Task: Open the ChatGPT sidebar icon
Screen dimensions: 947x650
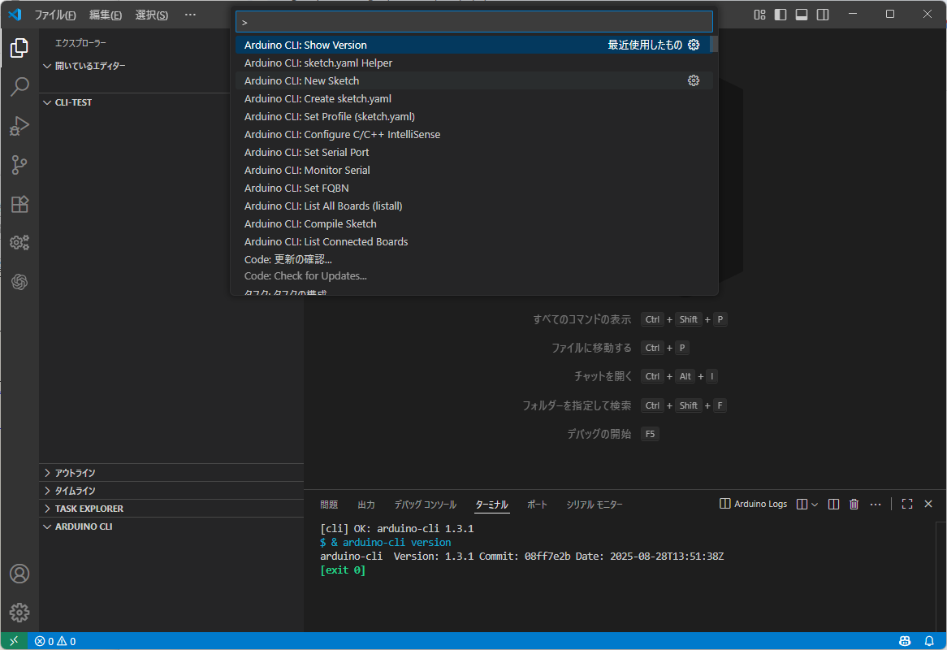Action: (x=19, y=282)
